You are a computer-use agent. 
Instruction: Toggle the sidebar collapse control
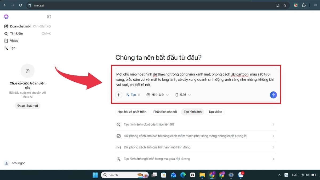(49, 16)
